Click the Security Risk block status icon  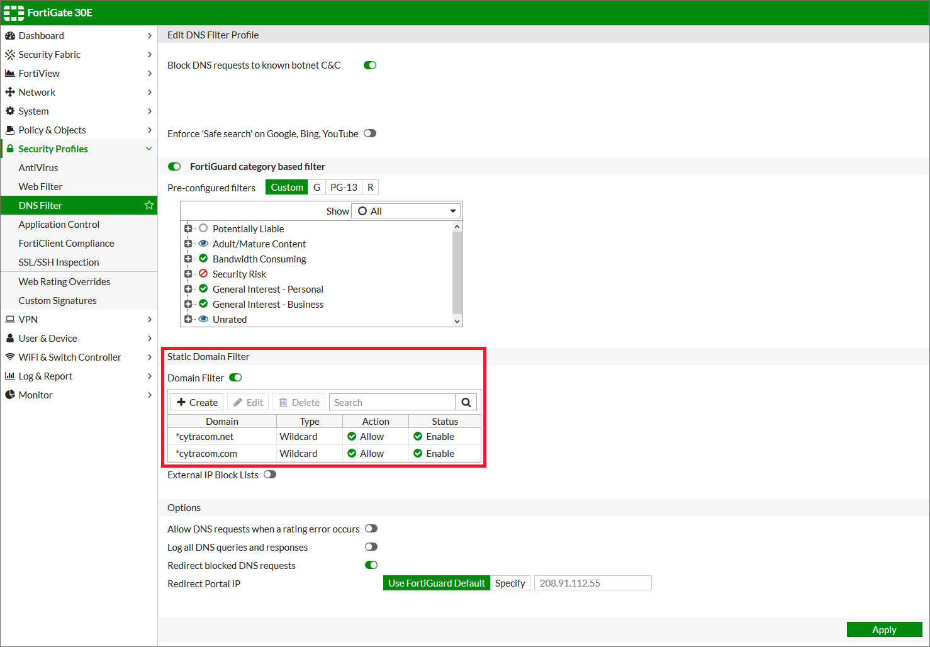click(x=203, y=274)
